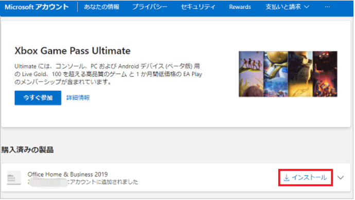Click the インストール button for Office
The width and height of the screenshot is (355, 200).
click(306, 177)
